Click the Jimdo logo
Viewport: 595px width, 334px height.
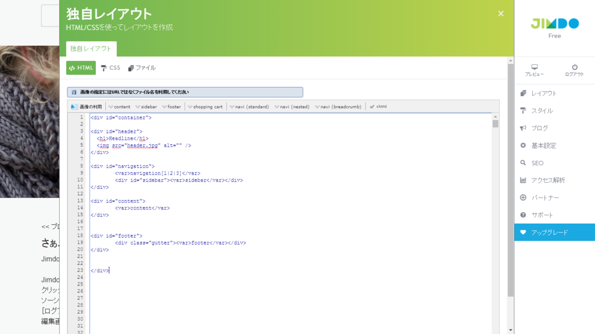(554, 23)
